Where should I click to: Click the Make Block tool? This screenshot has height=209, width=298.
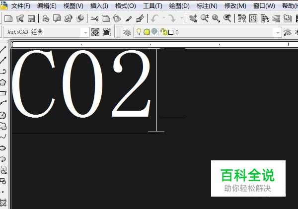click(3, 181)
